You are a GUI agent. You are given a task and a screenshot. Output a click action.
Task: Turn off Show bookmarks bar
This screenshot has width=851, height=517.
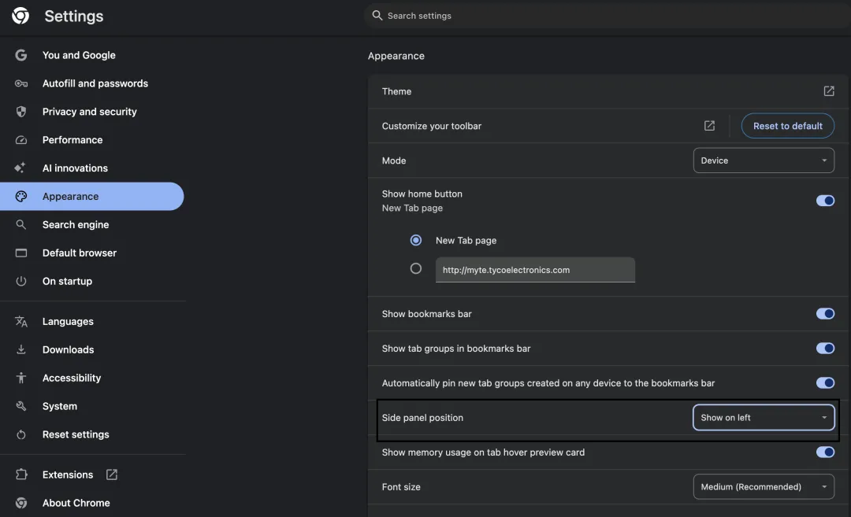click(825, 314)
